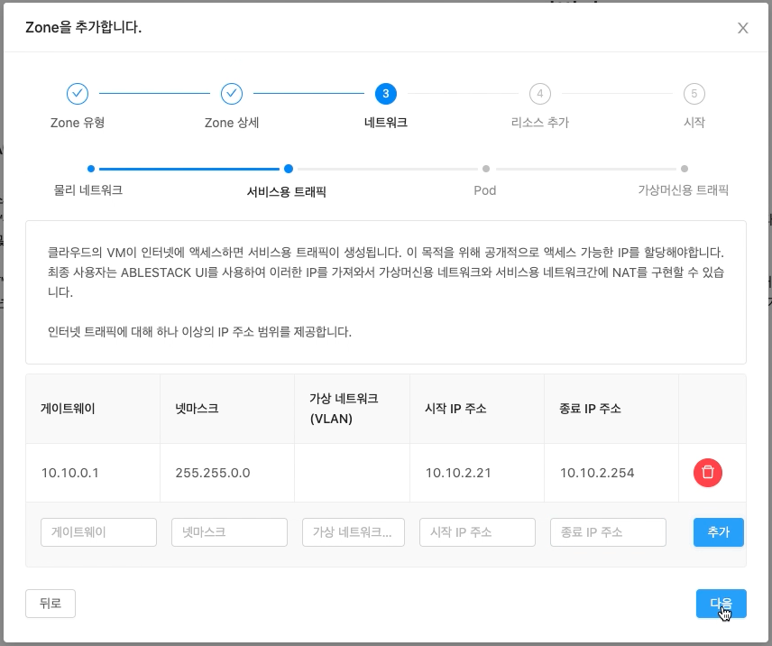772x646 pixels.
Task: Click the 다음 button
Action: pos(721,603)
